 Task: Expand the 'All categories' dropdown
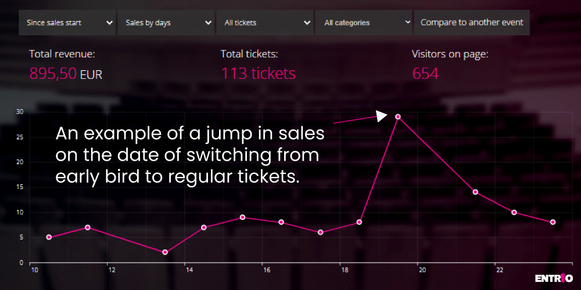click(x=364, y=23)
